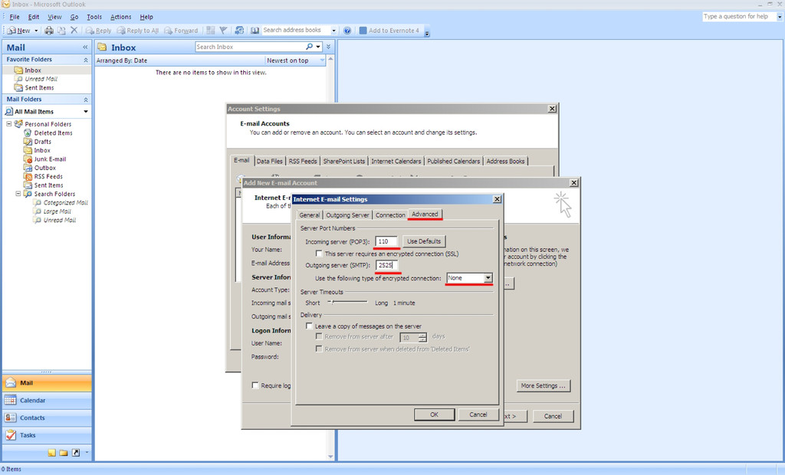Image resolution: width=785 pixels, height=475 pixels.
Task: Click the Notes icon in navigation pane bottom
Action: [x=51, y=453]
